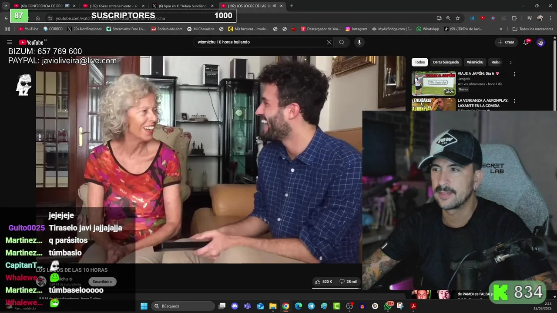Screen dimensions: 557x313
Task: Open Microsoft Edge from the taskbar
Action: (x=299, y=306)
